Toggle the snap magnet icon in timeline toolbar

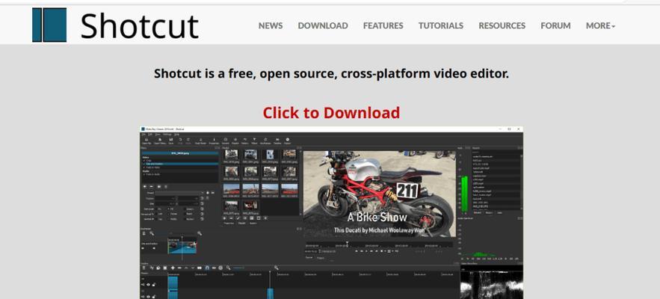pos(207,268)
